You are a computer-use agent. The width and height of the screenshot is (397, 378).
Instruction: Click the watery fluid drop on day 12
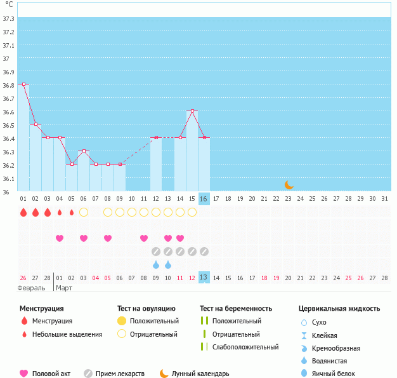pos(156,264)
